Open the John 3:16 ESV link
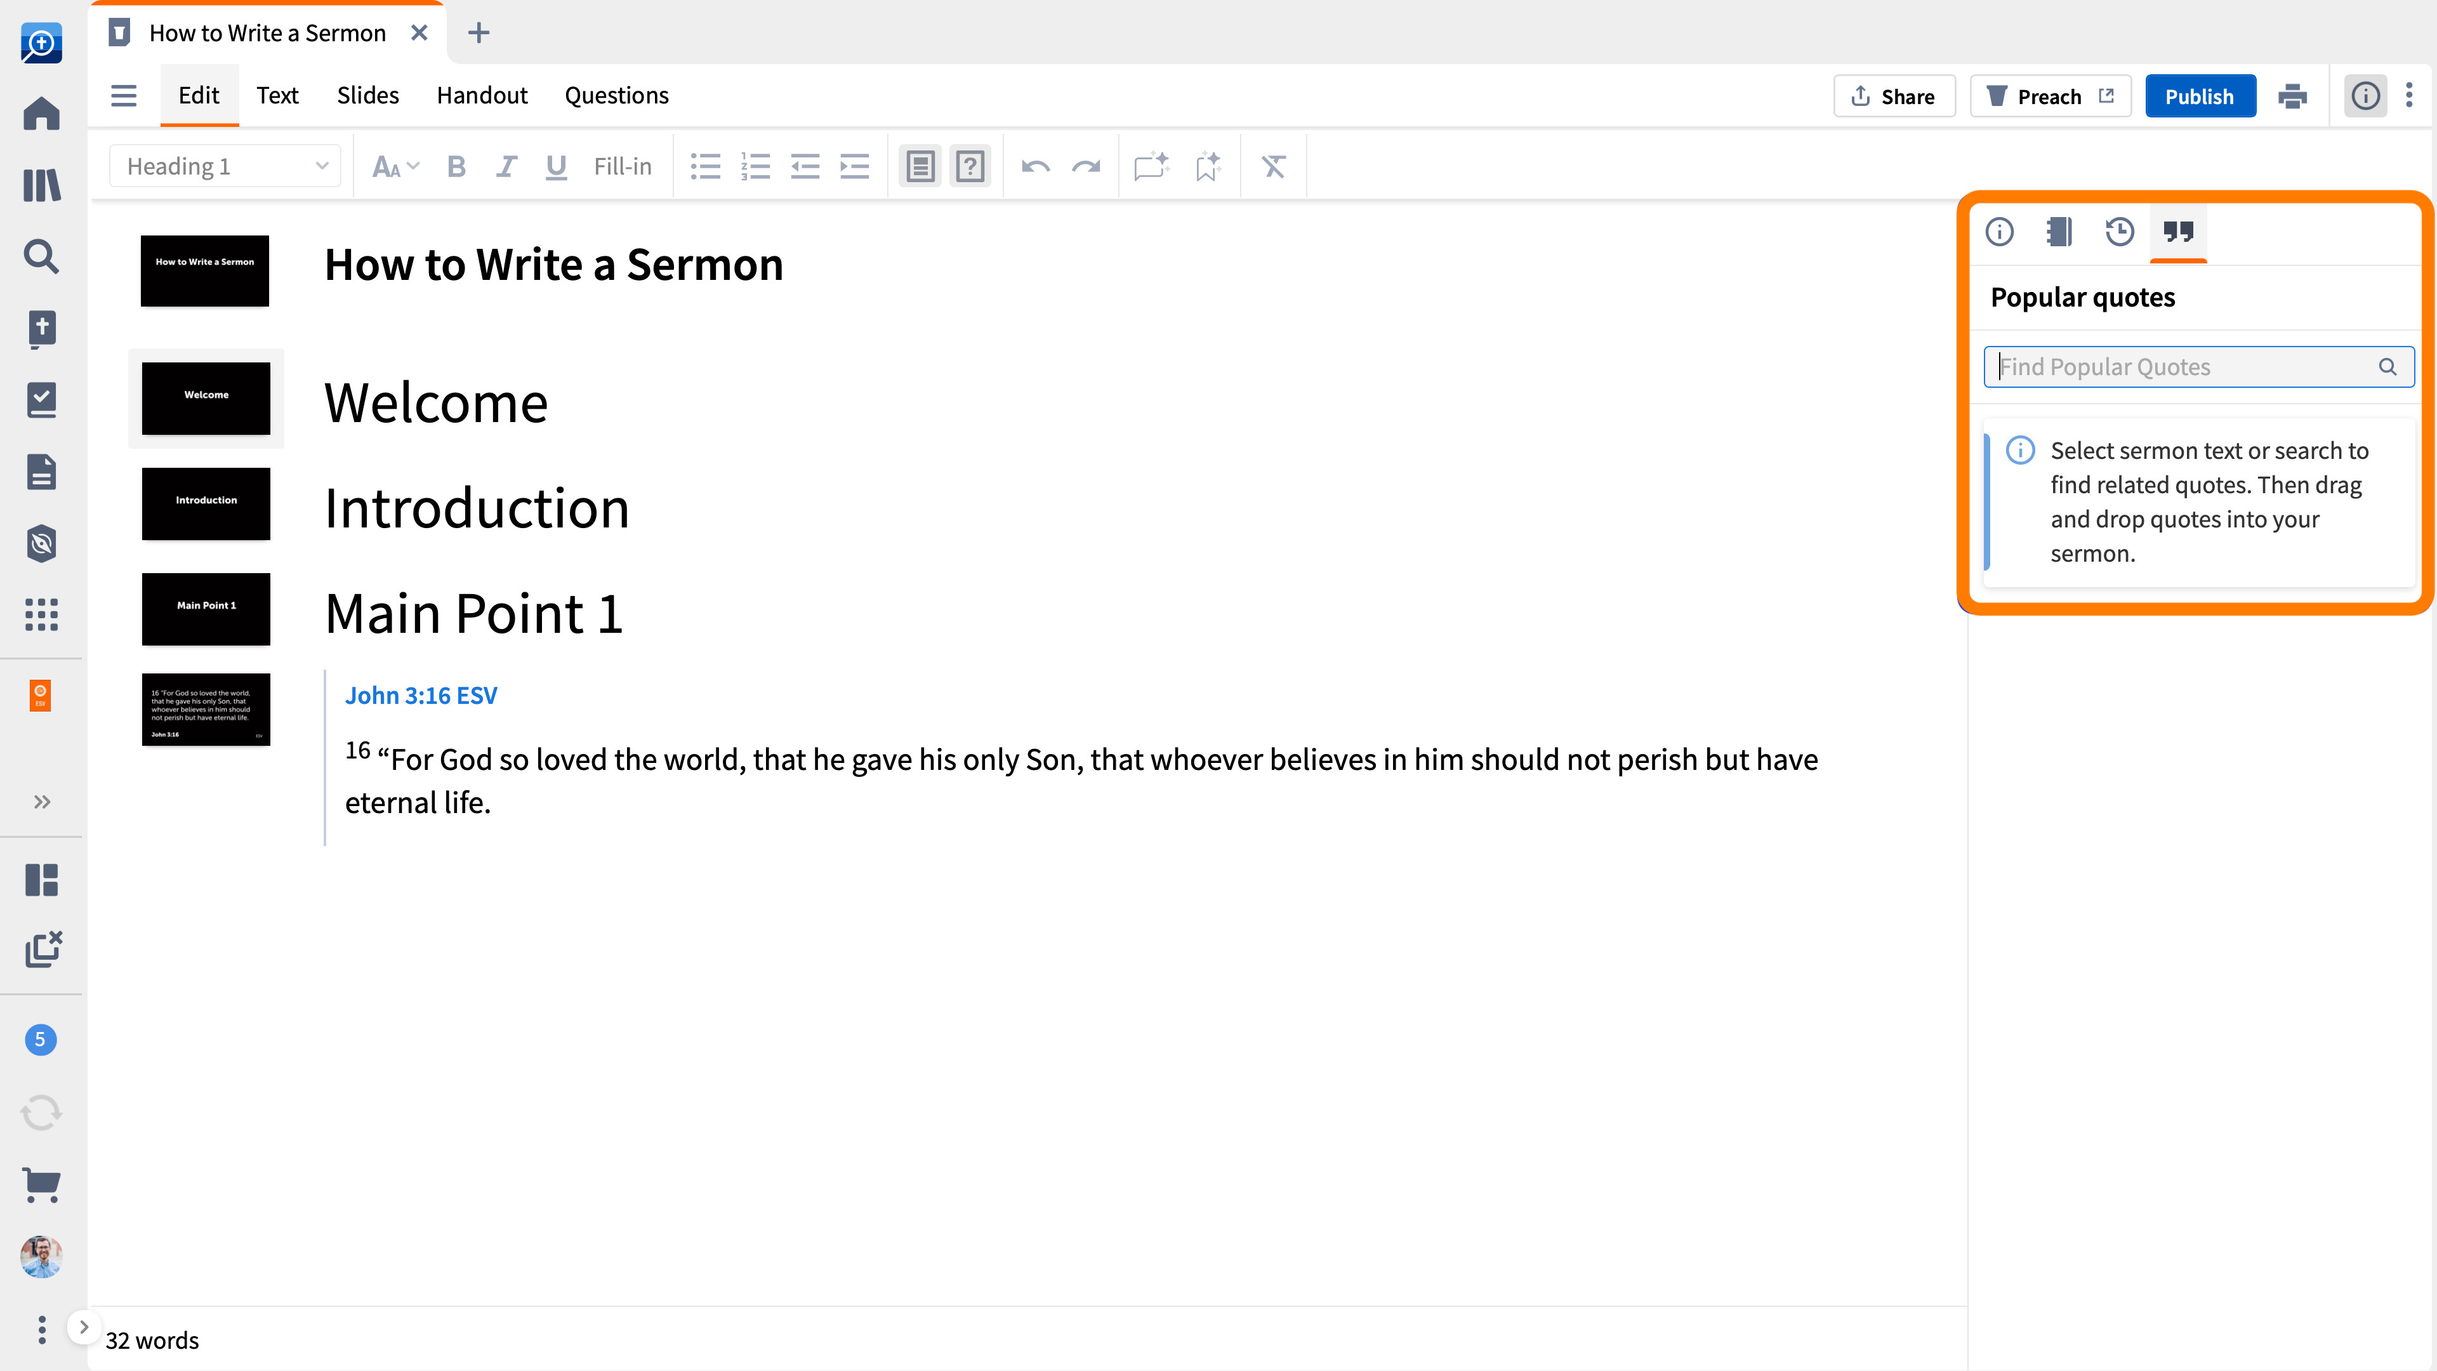The height and width of the screenshot is (1371, 2437). coord(421,696)
